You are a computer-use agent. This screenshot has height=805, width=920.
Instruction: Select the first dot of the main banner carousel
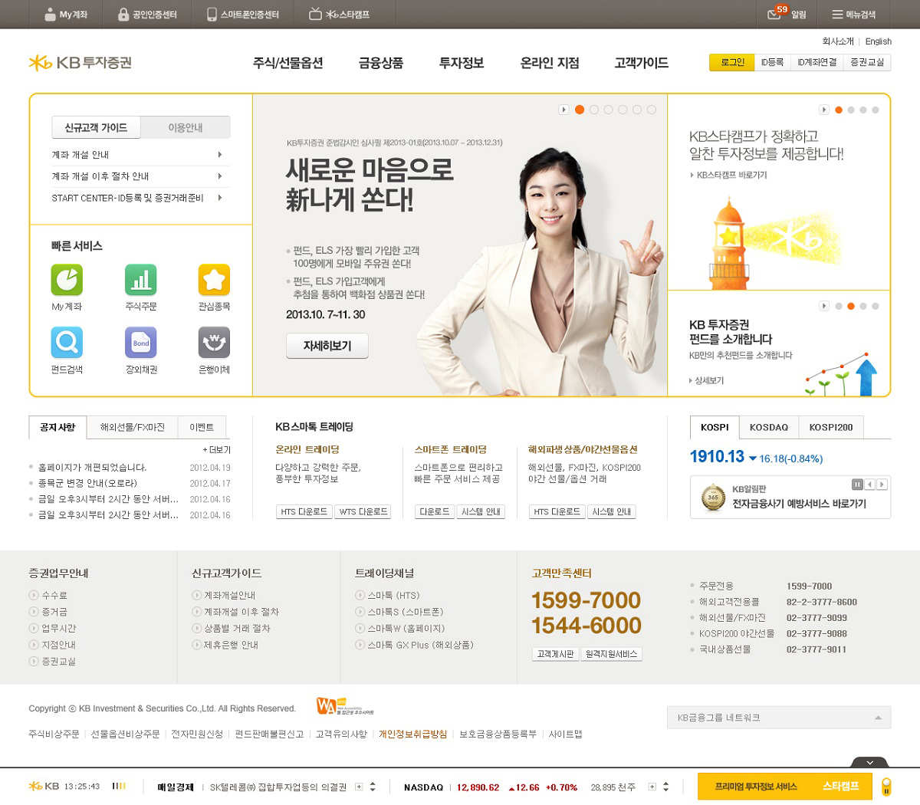[x=580, y=110]
